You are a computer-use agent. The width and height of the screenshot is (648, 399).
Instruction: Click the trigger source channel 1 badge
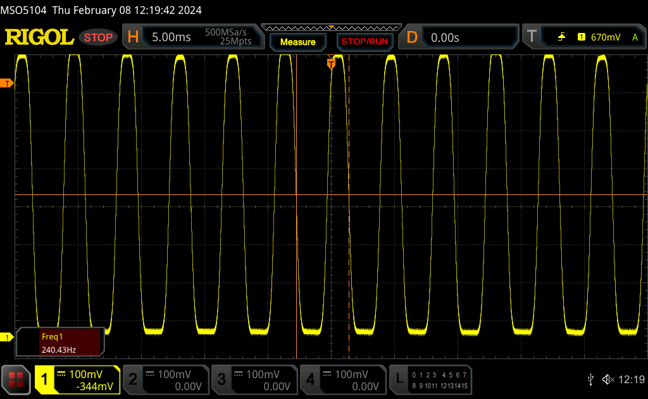582,37
